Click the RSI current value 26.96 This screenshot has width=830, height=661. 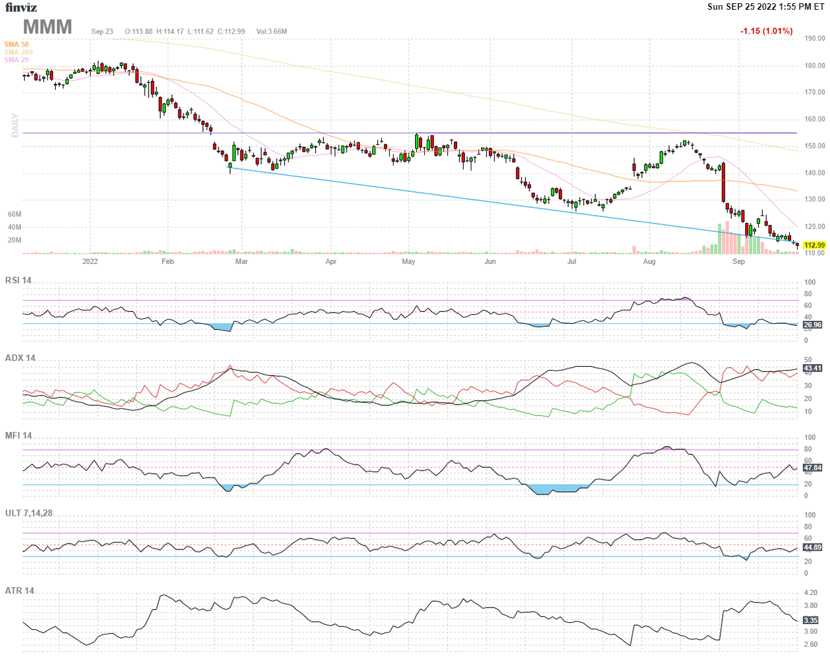[x=812, y=325]
